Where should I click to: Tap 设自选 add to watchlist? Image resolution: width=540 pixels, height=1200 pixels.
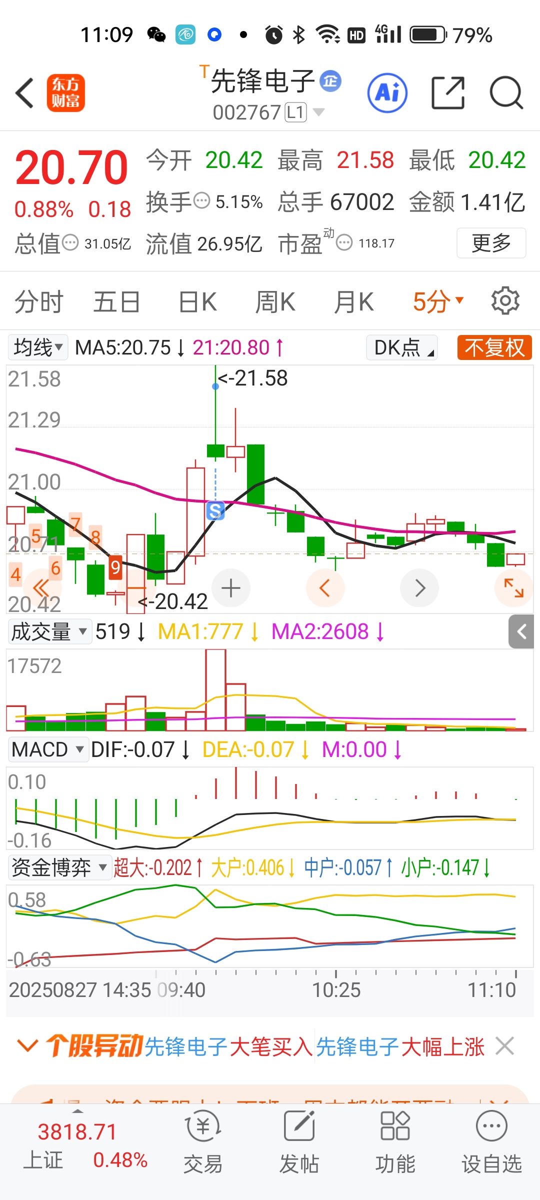pos(491,1143)
